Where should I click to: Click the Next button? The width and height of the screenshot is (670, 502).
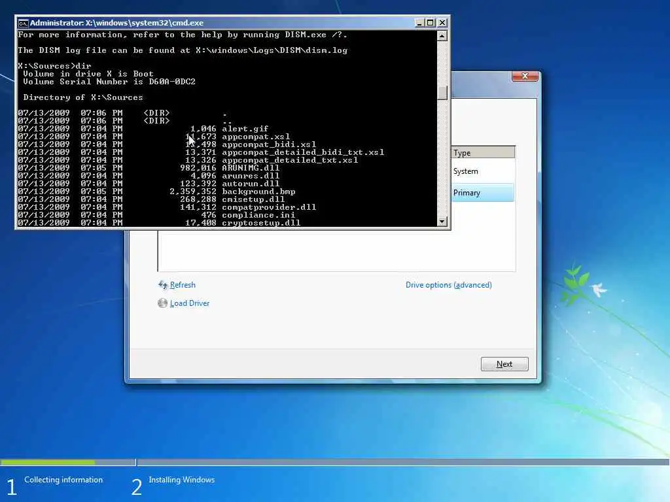coord(504,364)
